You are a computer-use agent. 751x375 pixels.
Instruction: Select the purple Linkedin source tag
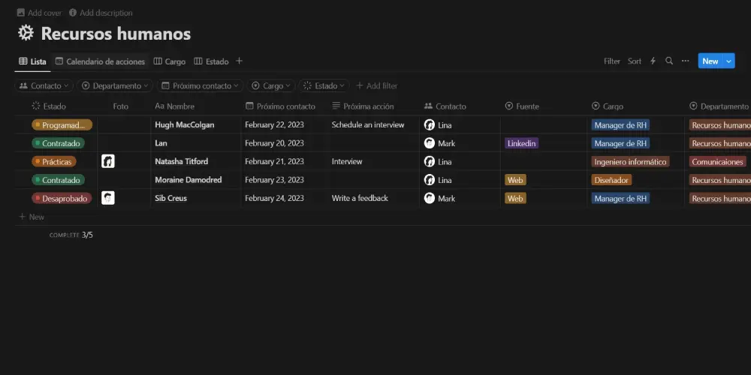(x=521, y=143)
